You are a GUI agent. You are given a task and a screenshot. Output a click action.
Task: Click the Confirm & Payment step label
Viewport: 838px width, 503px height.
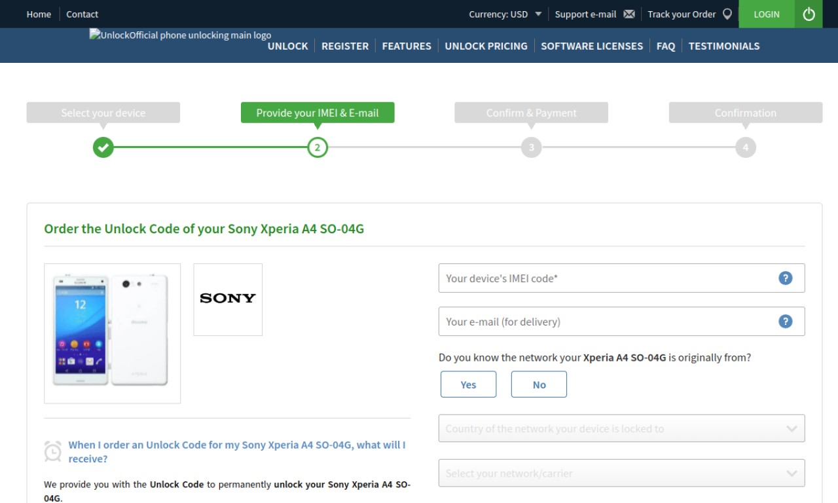click(532, 113)
